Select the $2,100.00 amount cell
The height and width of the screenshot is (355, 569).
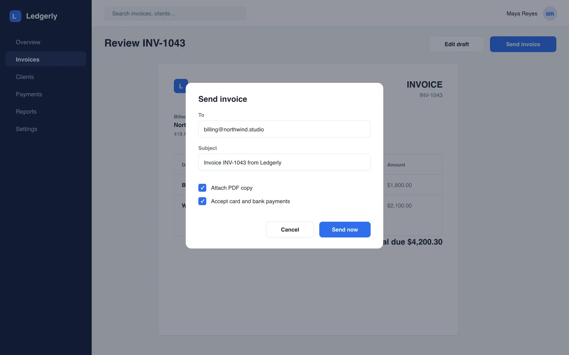point(399,206)
